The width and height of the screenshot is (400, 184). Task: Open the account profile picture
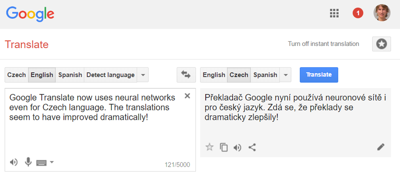click(382, 13)
